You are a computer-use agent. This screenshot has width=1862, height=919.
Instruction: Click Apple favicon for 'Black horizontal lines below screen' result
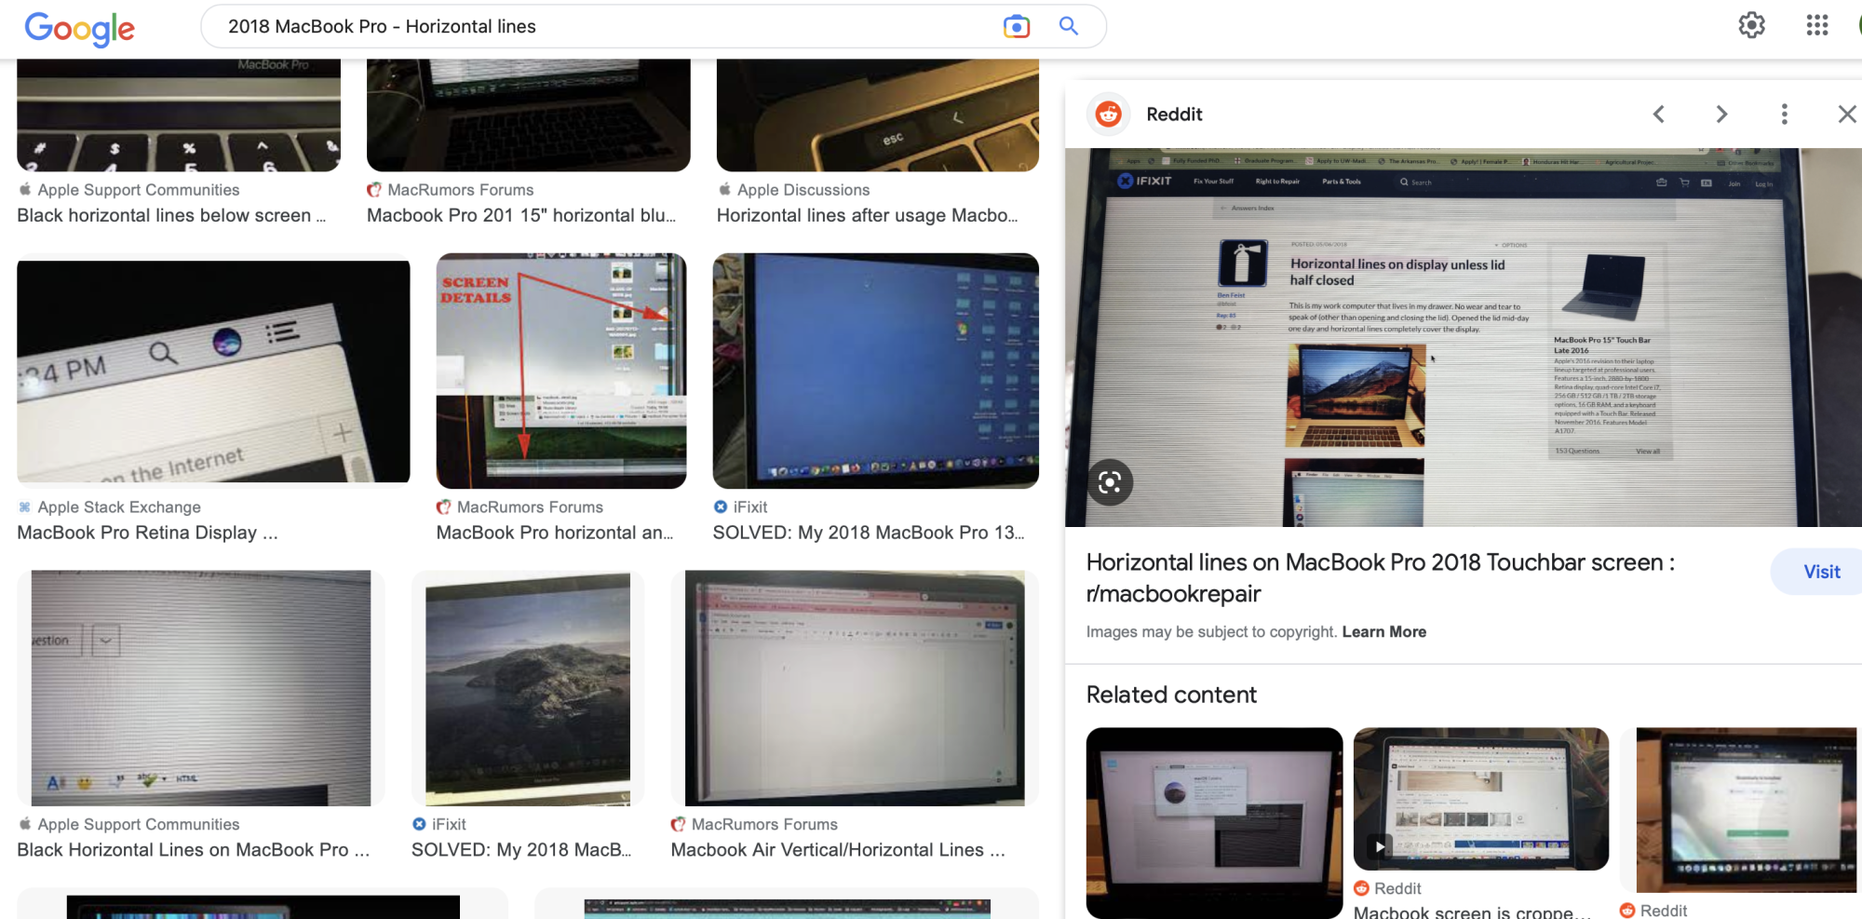tap(25, 189)
